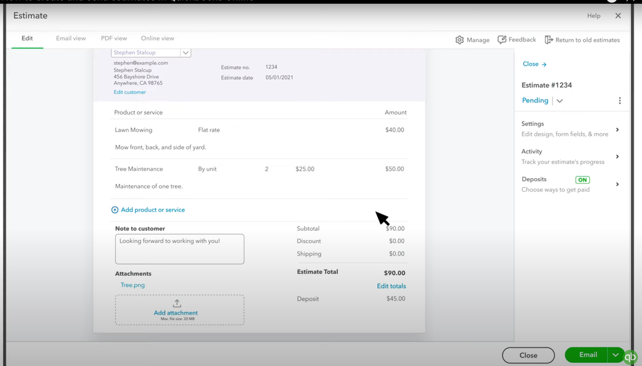
Task: Click the Edit totals link
Action: coord(391,286)
